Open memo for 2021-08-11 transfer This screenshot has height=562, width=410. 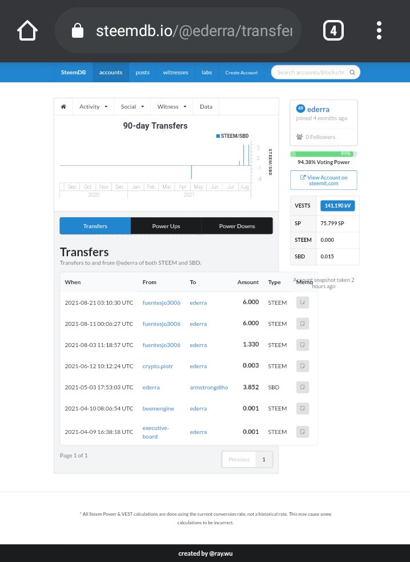pos(303,324)
